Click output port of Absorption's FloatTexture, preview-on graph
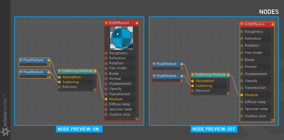The image size is (284, 140). 49,60
